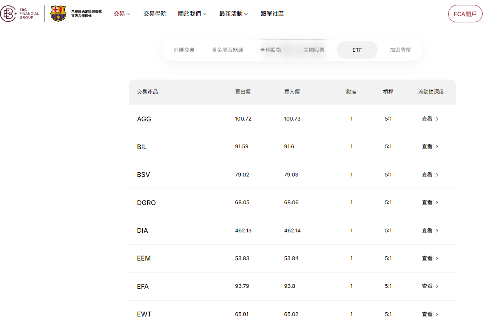Open the 跟單社區 menu item
This screenshot has height=326, width=483.
coord(272,14)
